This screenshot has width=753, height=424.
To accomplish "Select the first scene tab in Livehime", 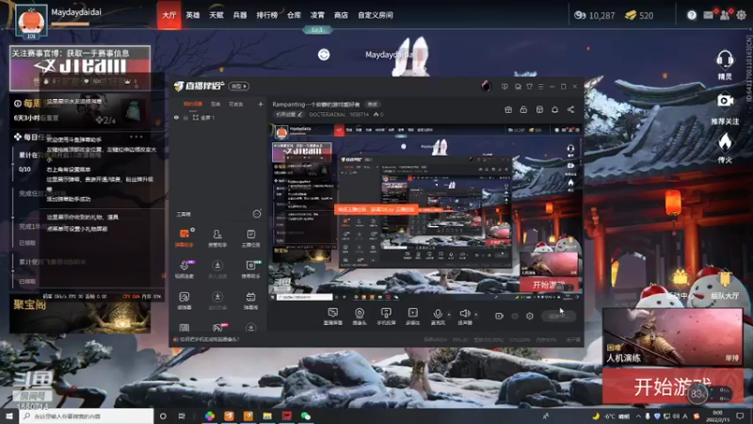I will coord(193,104).
